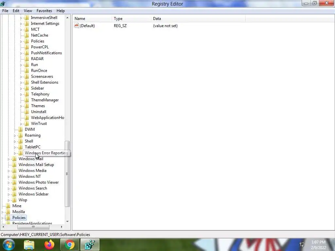Sort values by the Type column
335x251 pixels.
click(131, 19)
